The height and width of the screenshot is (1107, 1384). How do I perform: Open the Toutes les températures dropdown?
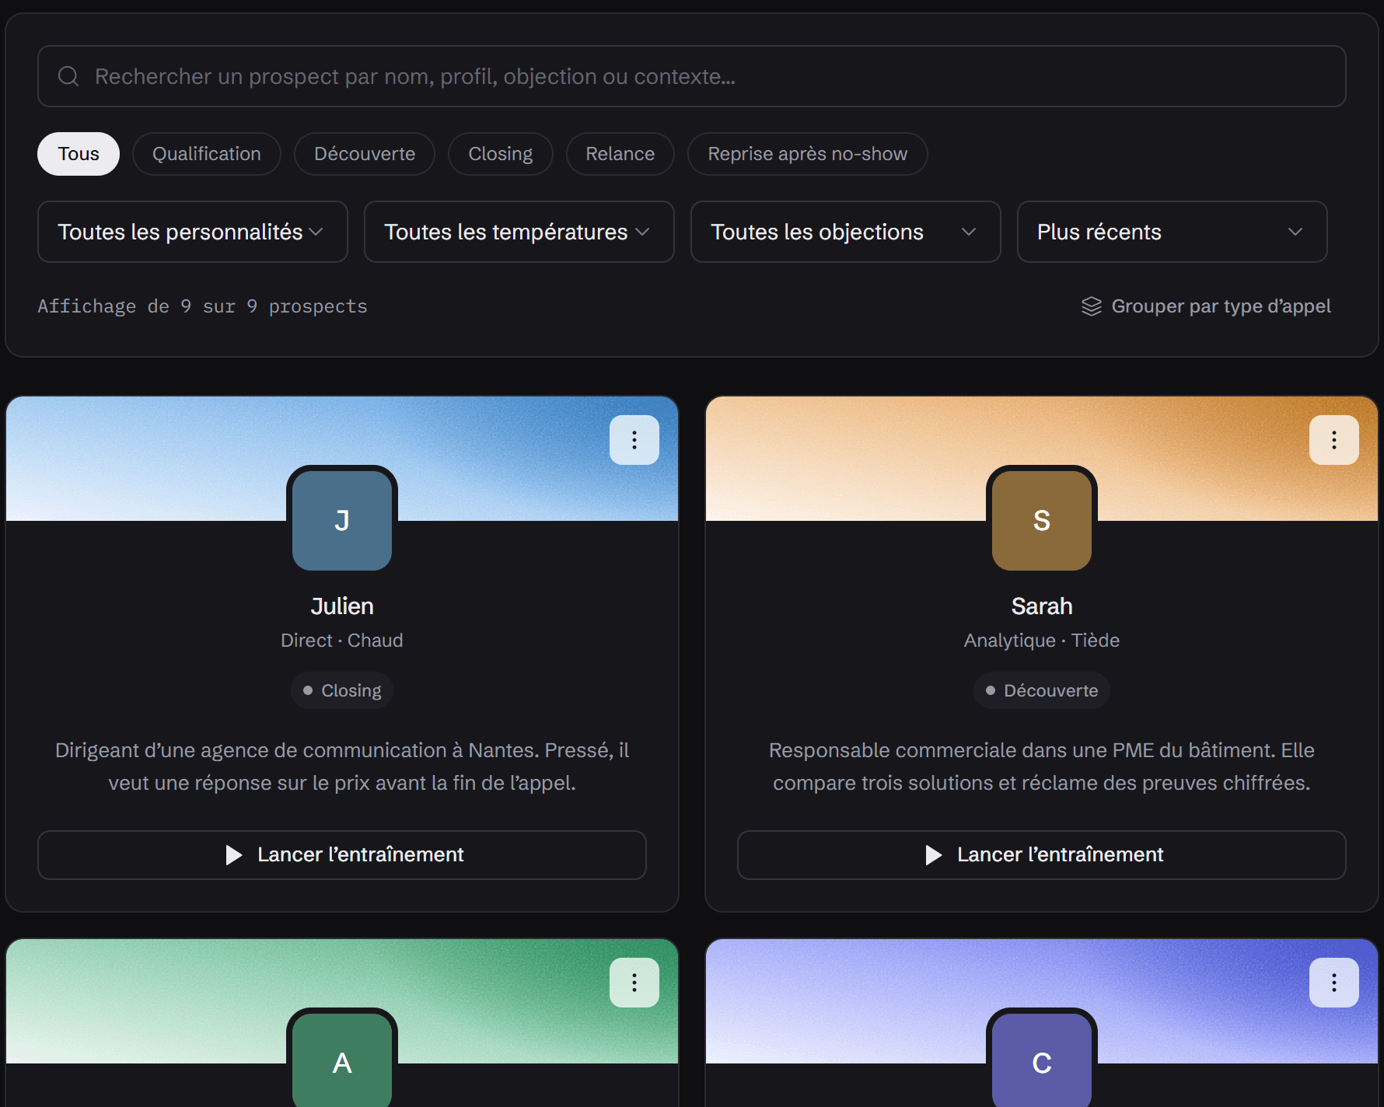[x=519, y=232]
